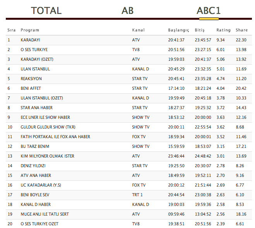This screenshot has height=228, width=255.
Task: Select GULDUR GULDUR SHOW (TKR)
Action: point(48,127)
